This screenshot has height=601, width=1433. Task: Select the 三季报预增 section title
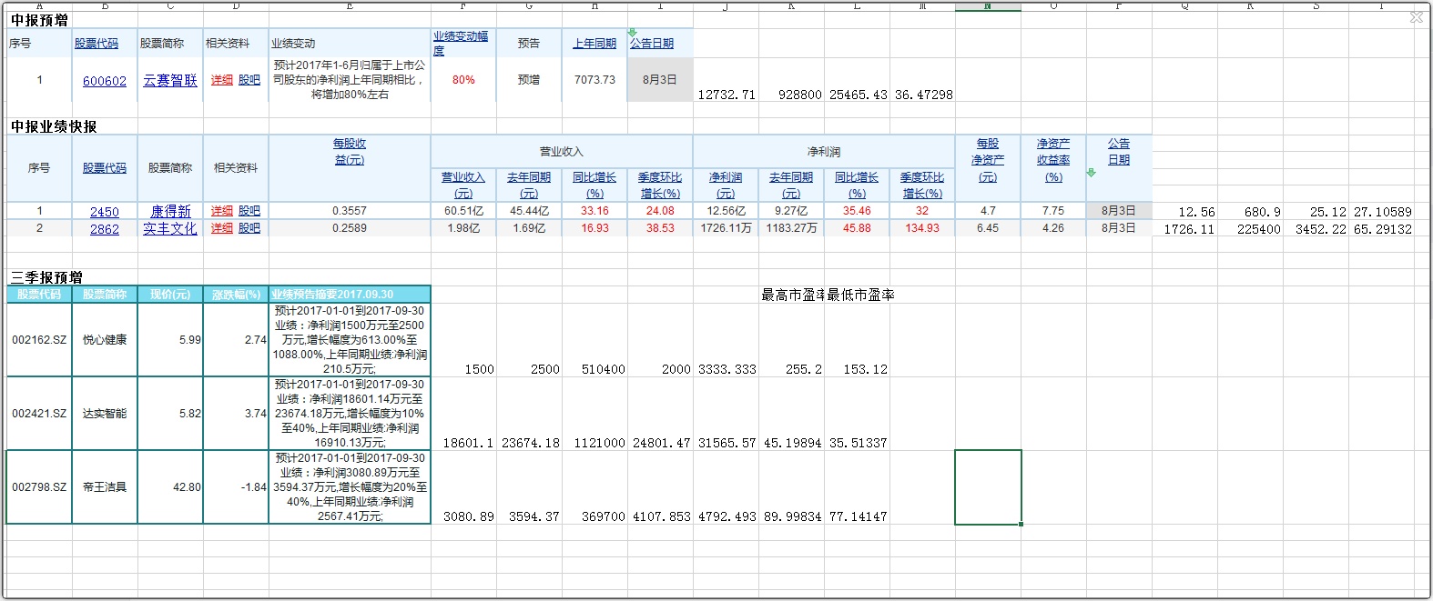(46, 277)
